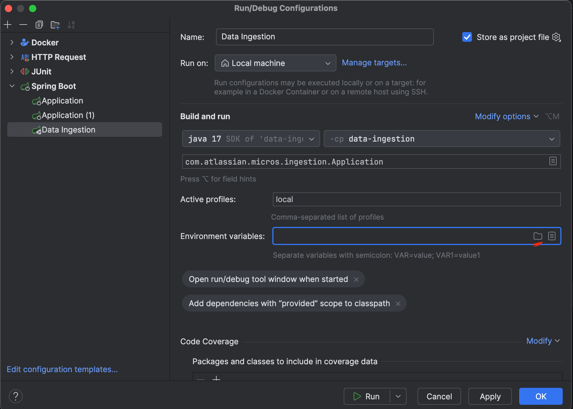This screenshot has width=573, height=409.
Task: Open help with question mark button
Action: point(16,396)
